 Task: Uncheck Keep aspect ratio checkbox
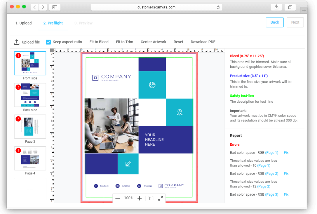click(48, 42)
